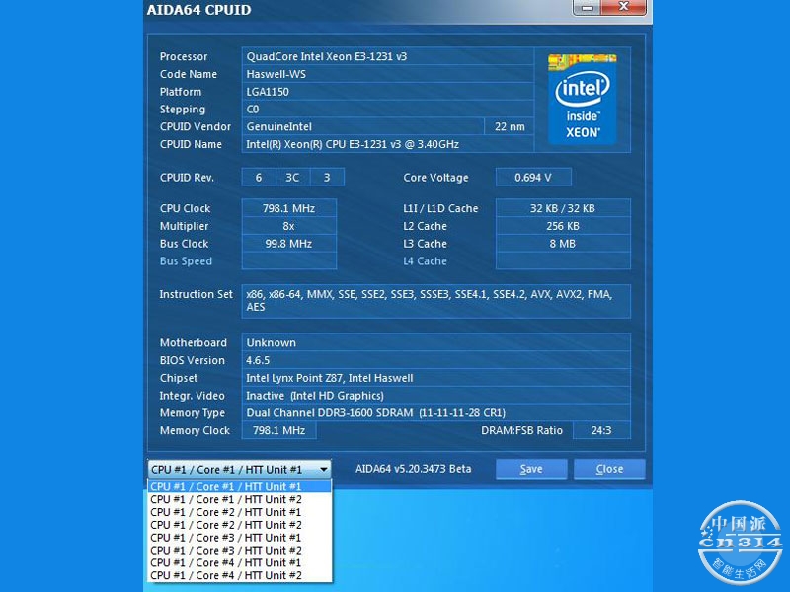
Task: Click the DRAM:FSB Ratio value 24:3
Action: 601,430
